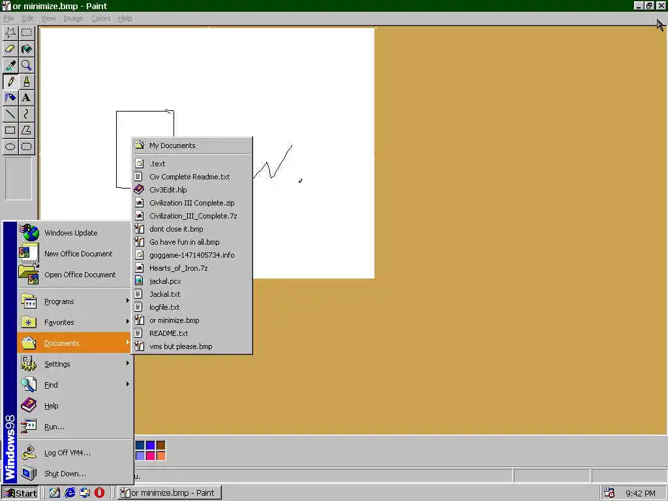Select the Polygon tool

coord(26,130)
